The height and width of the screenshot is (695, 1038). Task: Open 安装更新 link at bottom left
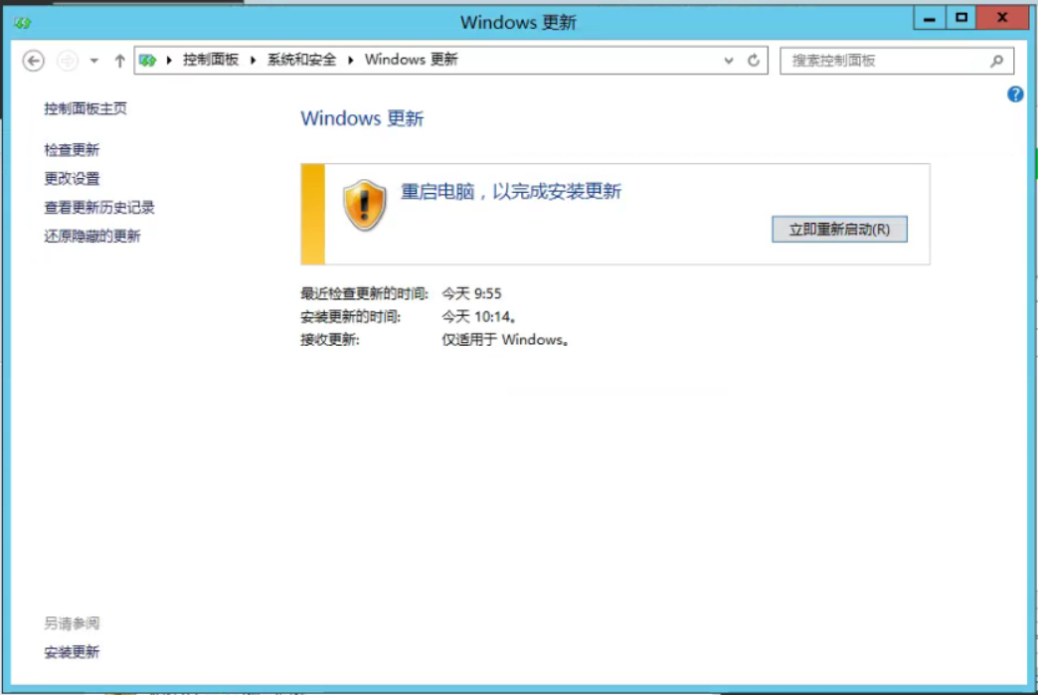tap(72, 652)
